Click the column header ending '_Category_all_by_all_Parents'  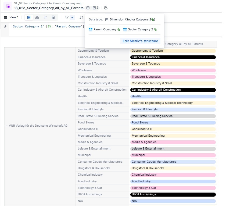point(184,44)
